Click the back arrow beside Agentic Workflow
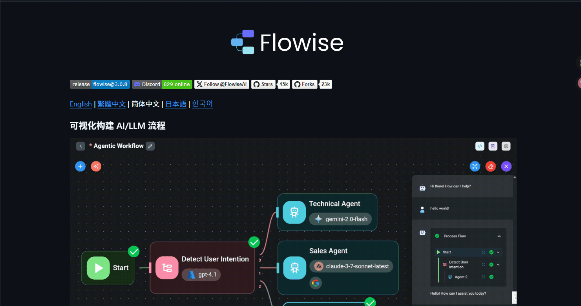The height and width of the screenshot is (306, 581). (x=80, y=146)
